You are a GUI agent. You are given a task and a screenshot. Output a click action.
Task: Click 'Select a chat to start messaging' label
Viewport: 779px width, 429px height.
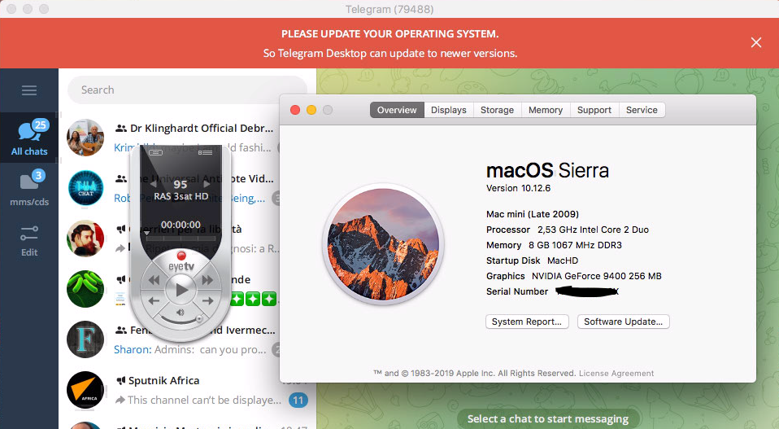click(x=547, y=419)
